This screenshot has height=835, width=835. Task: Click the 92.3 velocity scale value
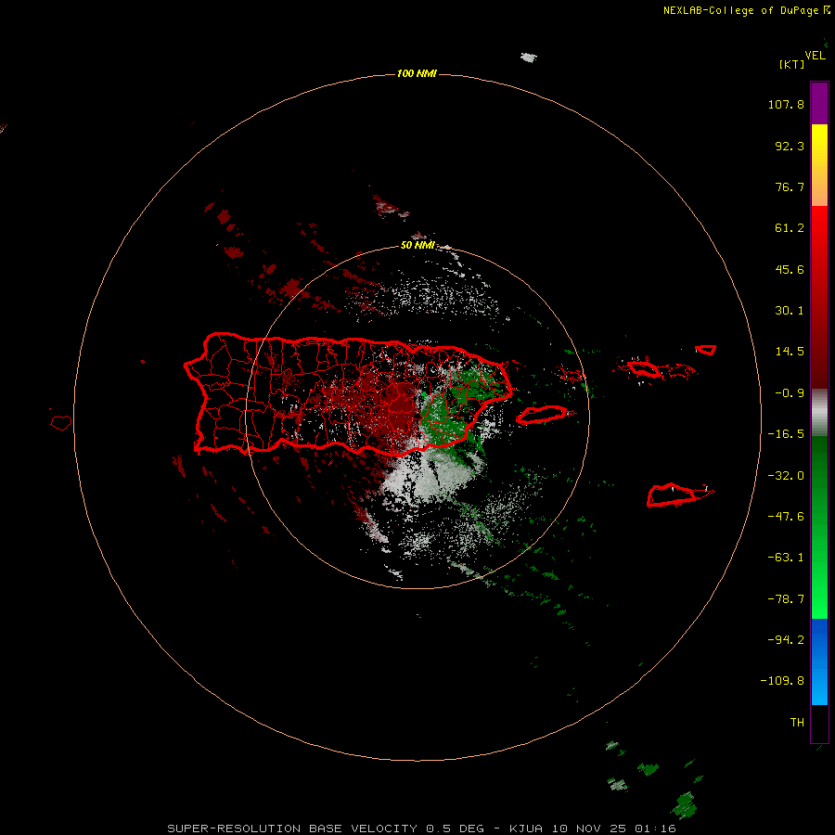coord(790,146)
